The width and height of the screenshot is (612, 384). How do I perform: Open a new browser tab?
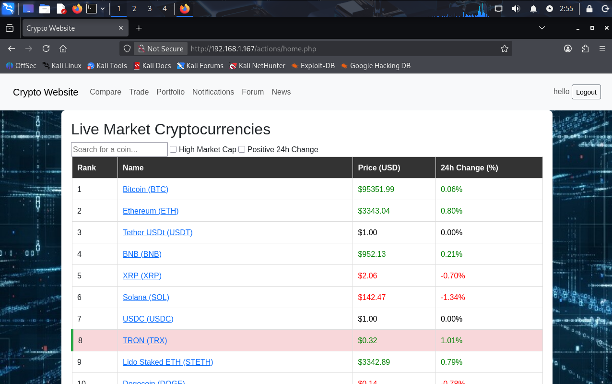139,28
